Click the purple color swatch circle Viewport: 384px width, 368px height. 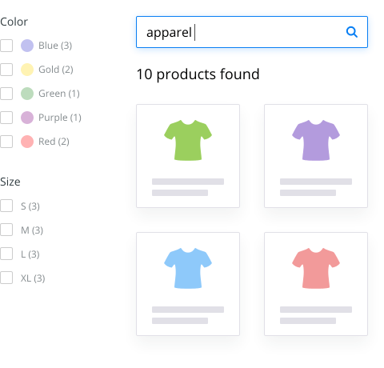pos(27,118)
